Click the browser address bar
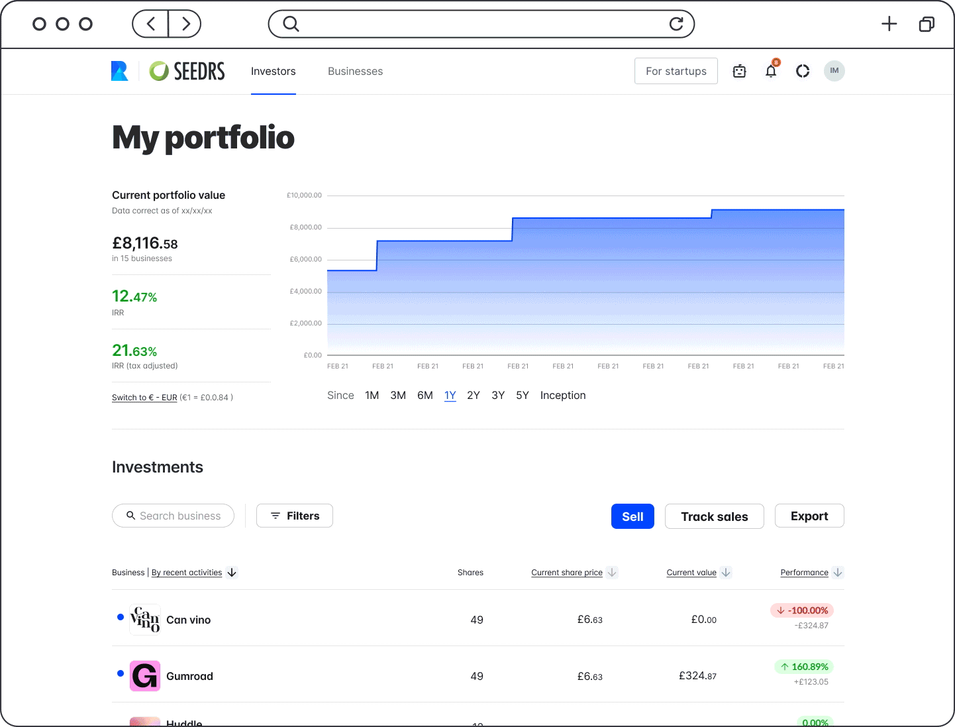 [x=481, y=24]
